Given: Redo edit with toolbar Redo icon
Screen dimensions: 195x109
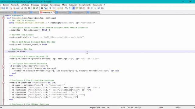Looking at the screenshot, I should 37,8.
